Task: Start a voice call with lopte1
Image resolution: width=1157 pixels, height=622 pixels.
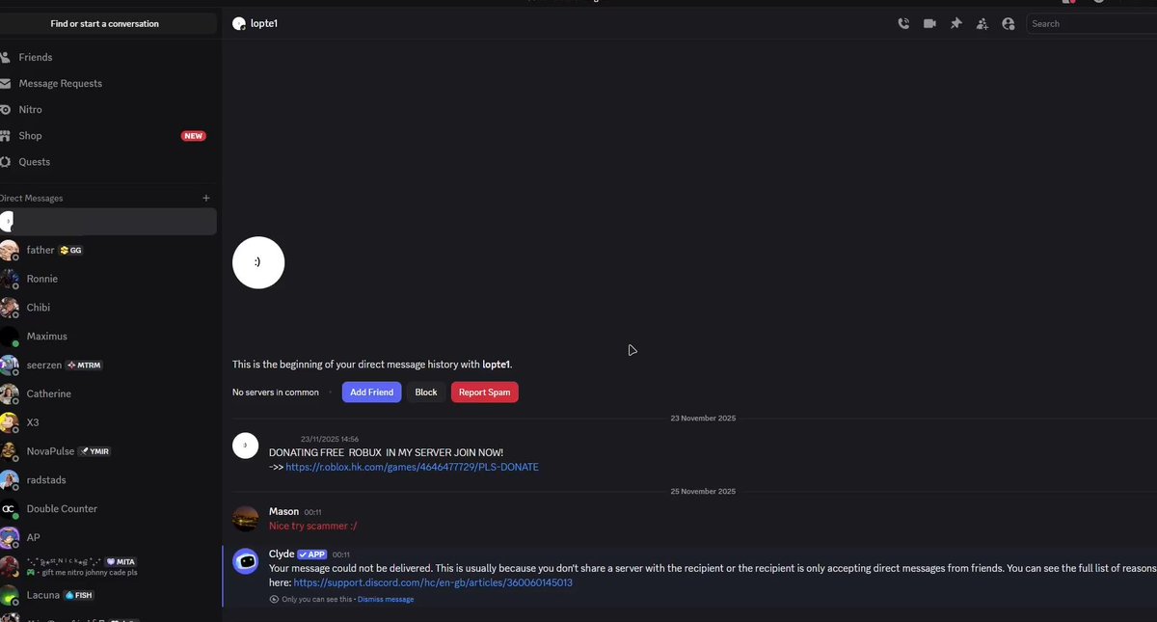Action: [903, 23]
